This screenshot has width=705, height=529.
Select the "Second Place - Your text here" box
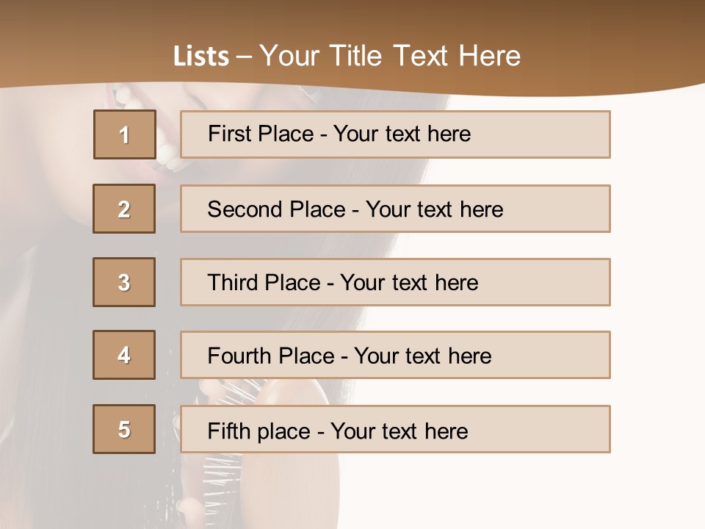coord(395,209)
